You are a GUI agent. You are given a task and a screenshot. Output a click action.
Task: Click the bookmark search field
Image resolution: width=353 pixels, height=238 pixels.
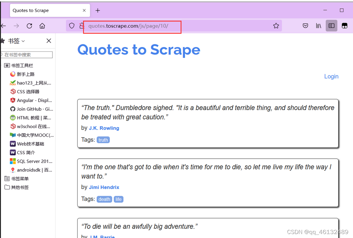[x=27, y=55]
